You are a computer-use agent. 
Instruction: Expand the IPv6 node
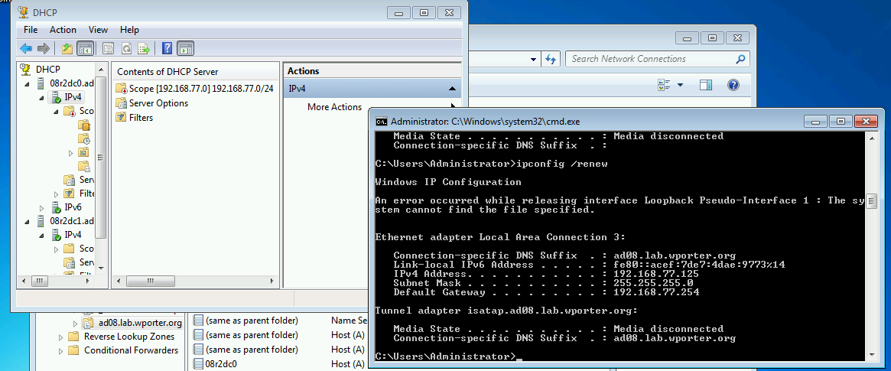[42, 207]
